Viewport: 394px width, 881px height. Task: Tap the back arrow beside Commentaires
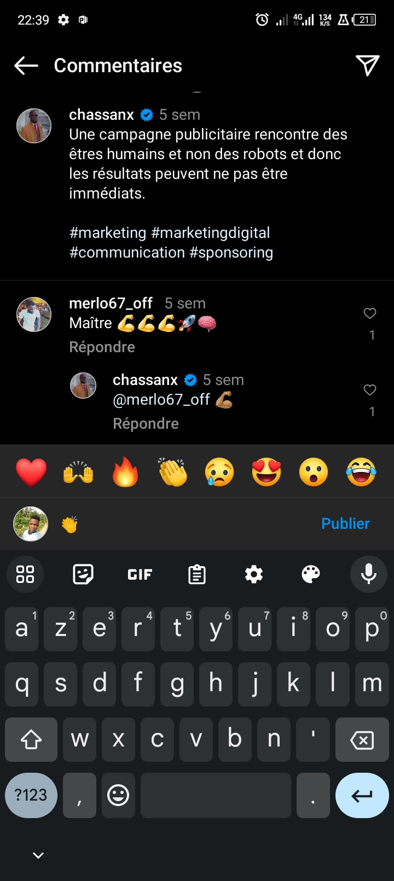pos(26,66)
